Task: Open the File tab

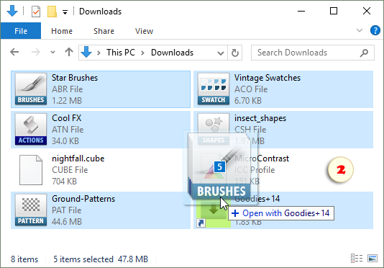Action: [21, 31]
